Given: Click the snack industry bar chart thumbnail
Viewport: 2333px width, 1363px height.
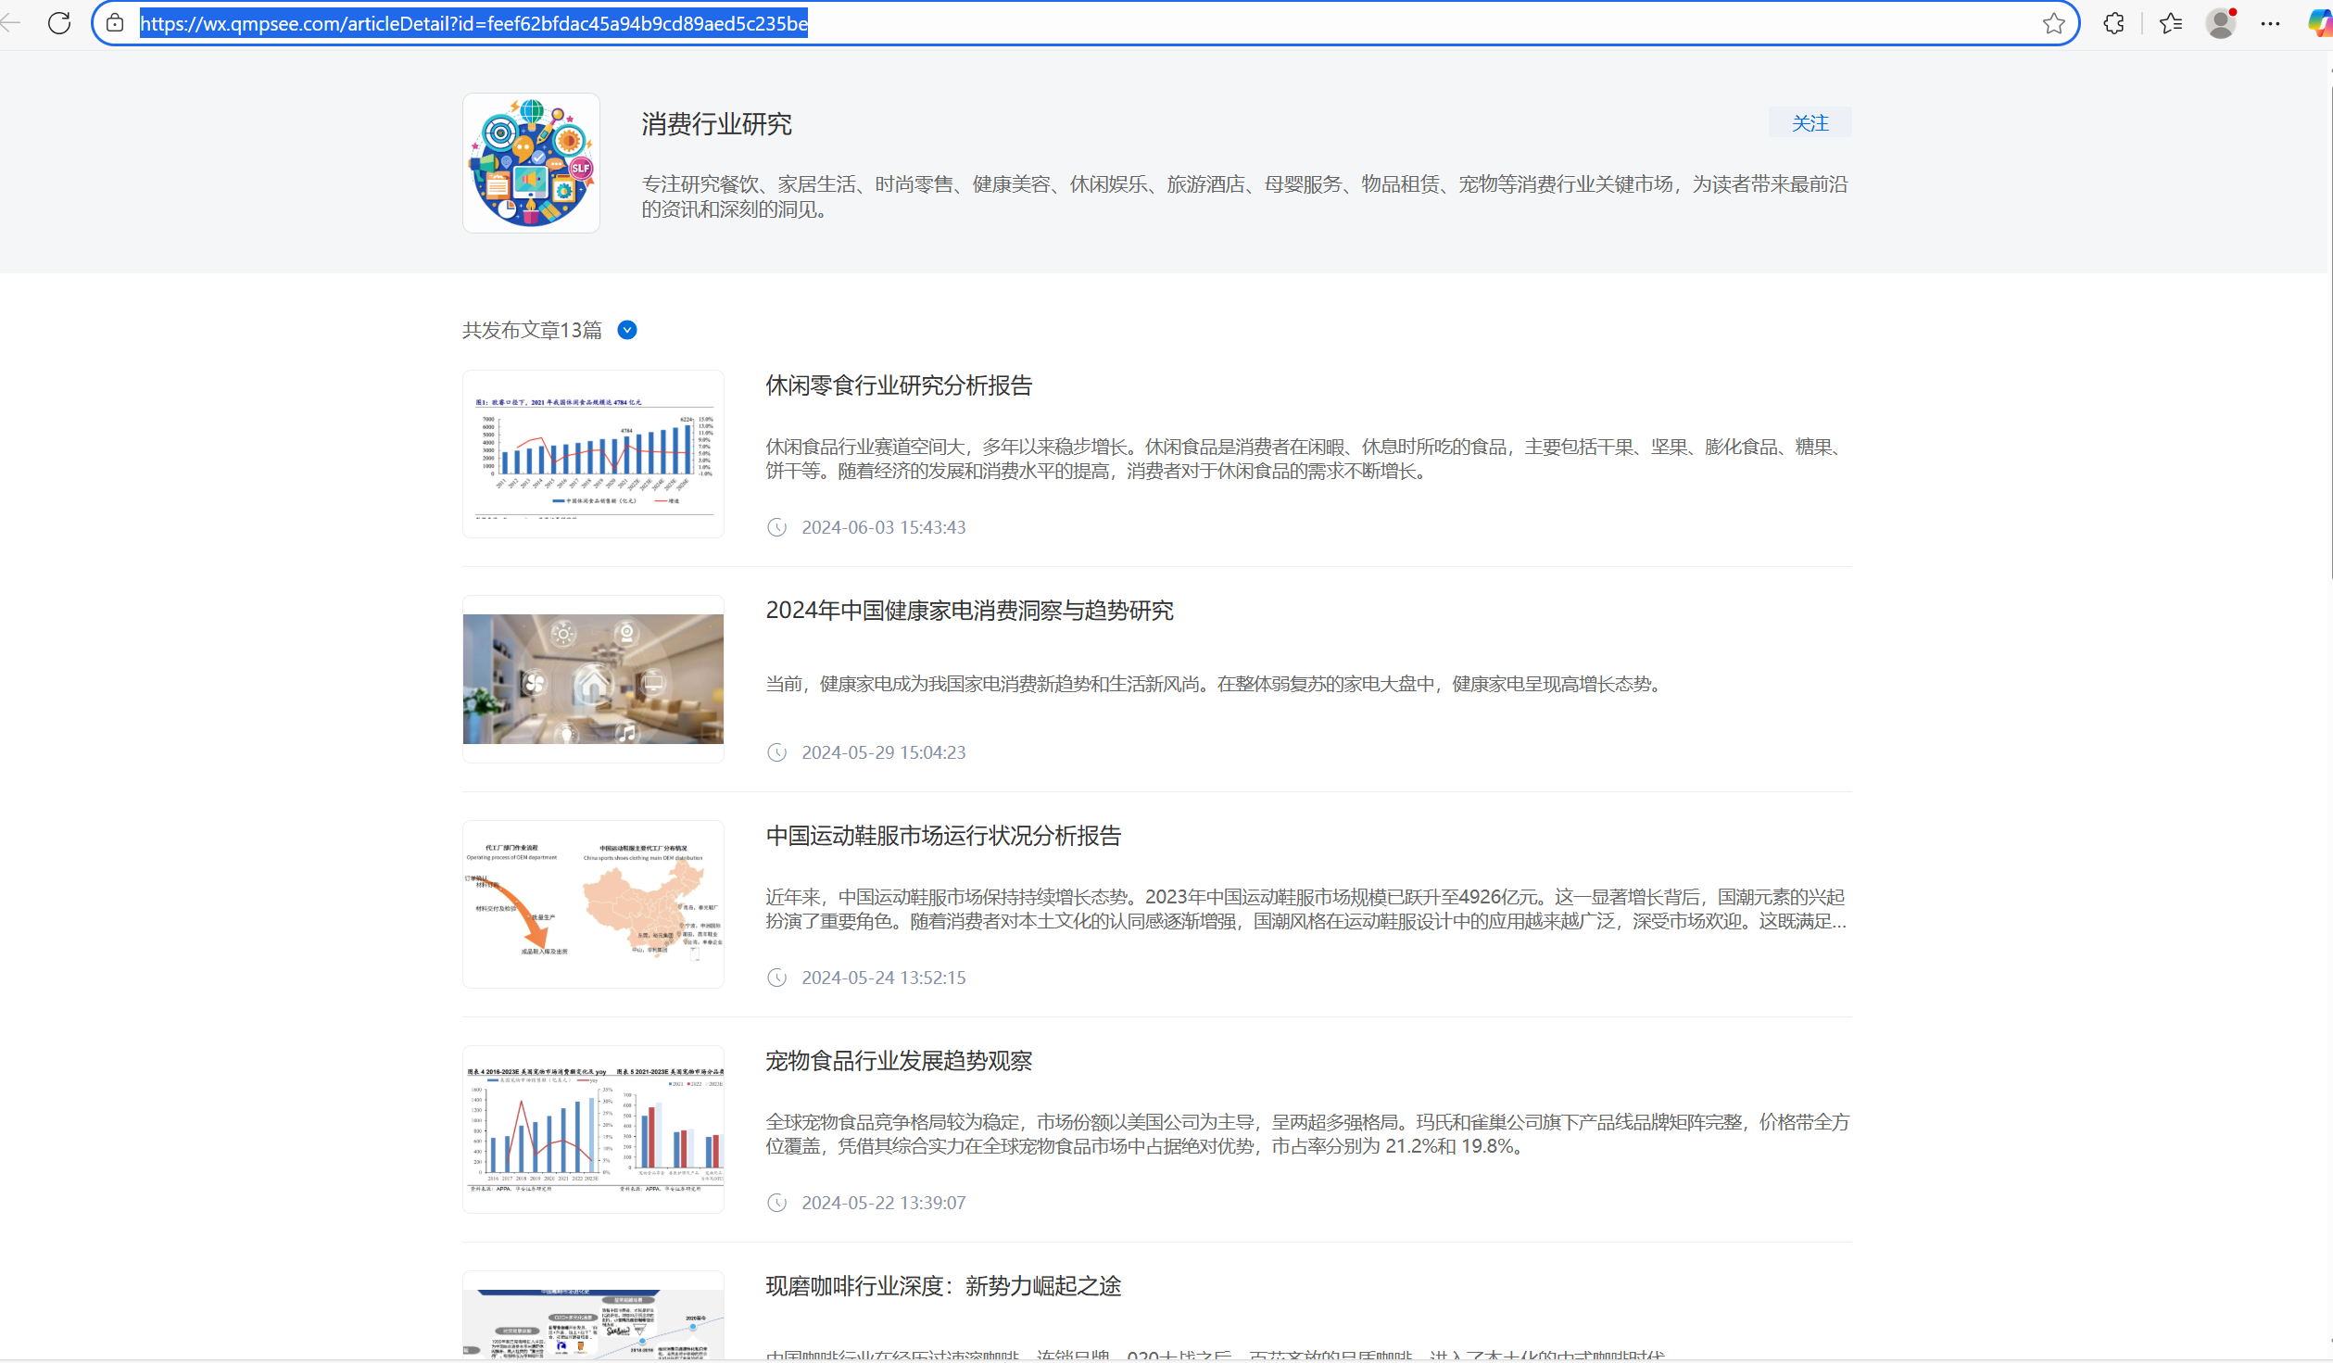Looking at the screenshot, I should tap(593, 454).
